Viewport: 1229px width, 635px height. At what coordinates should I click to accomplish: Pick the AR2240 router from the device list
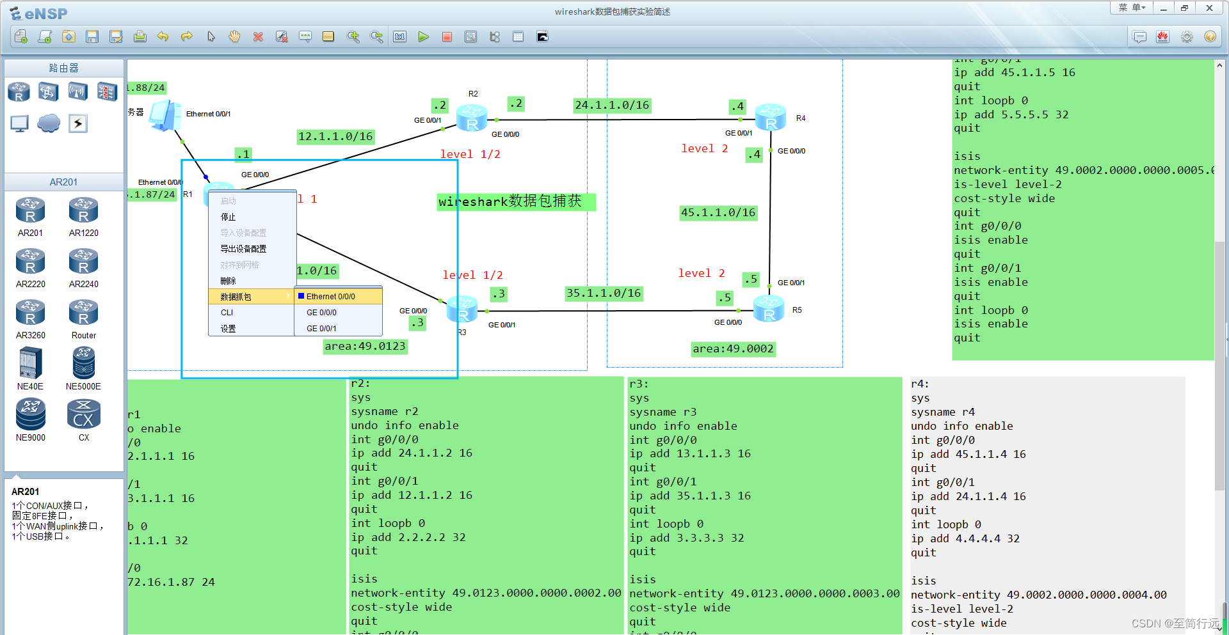(84, 269)
